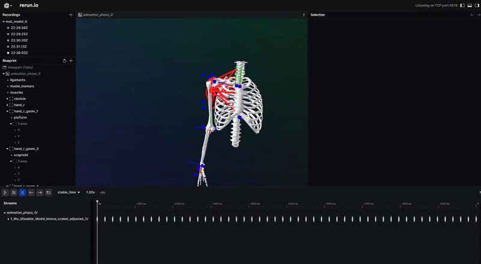Image resolution: width=481 pixels, height=264 pixels.
Task: Step back one frame with left arrow
Action: click(31, 192)
